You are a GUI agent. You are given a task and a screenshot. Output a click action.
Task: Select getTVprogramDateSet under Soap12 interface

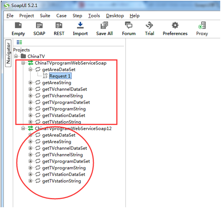(x=66, y=161)
